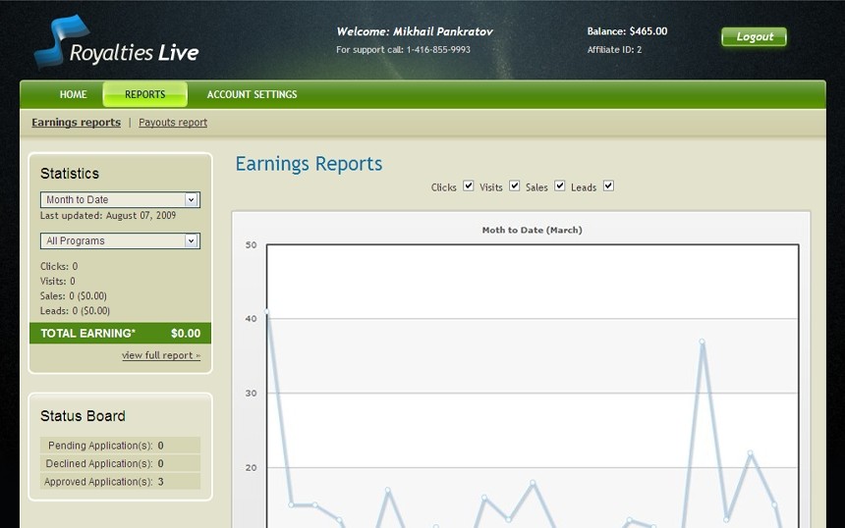Click the Earnings Reports heading
Image resolution: width=845 pixels, height=528 pixels.
click(x=309, y=164)
